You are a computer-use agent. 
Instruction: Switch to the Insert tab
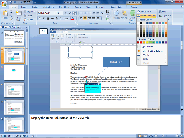tap(24, 7)
